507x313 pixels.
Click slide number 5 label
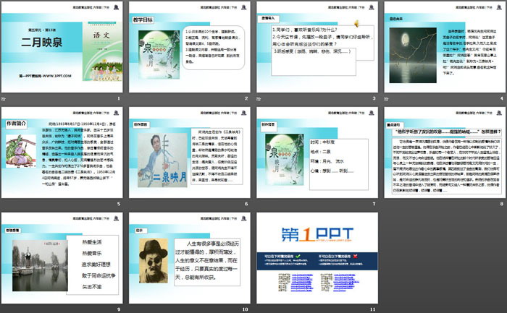pyautogui.click(x=119, y=204)
